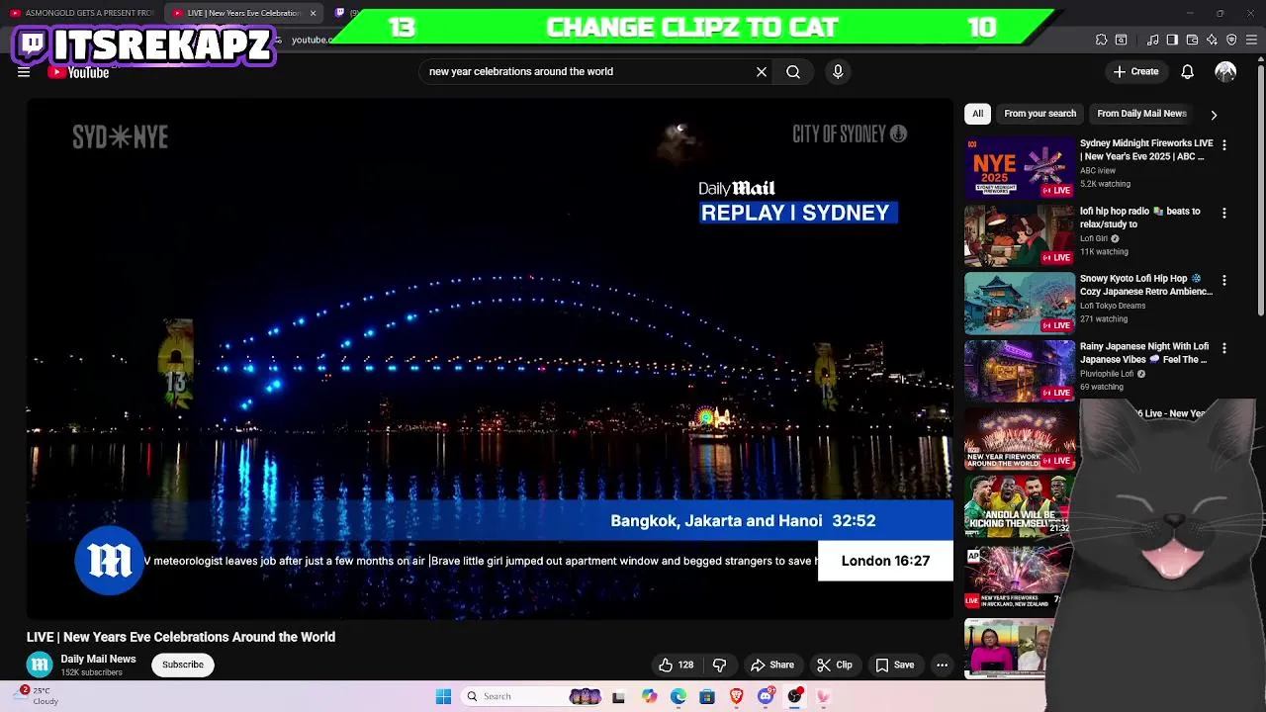Open options for lofi hip hop radio
The image size is (1266, 712).
click(x=1224, y=213)
